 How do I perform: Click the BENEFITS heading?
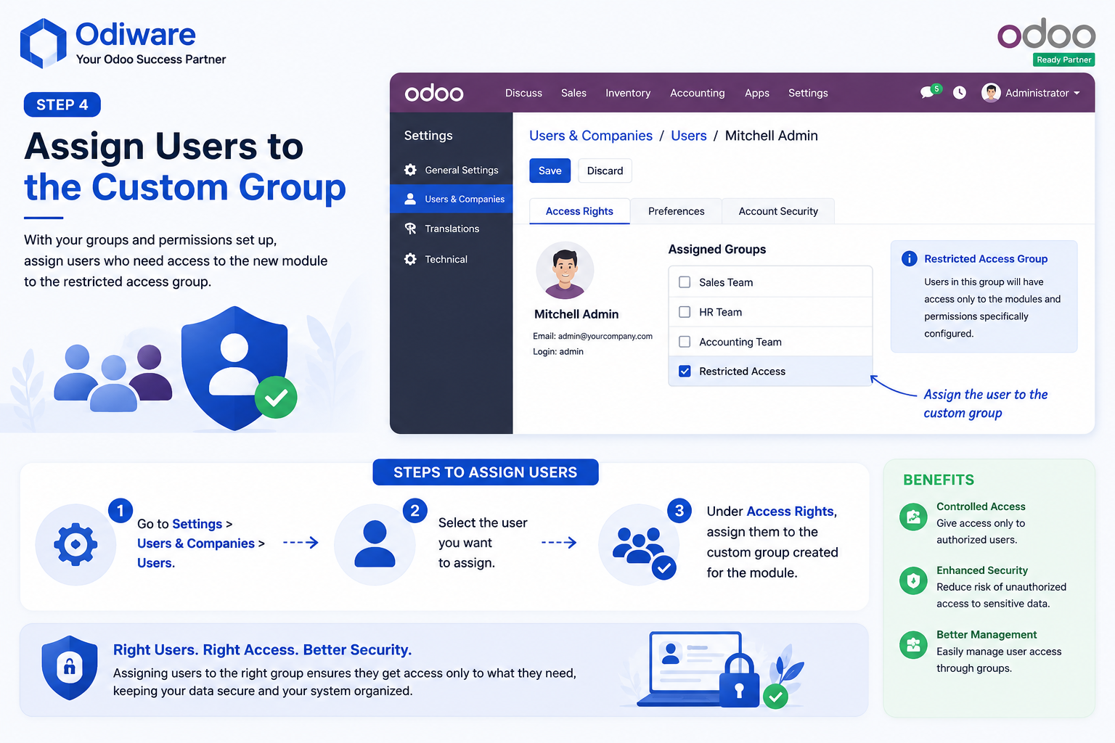939,480
